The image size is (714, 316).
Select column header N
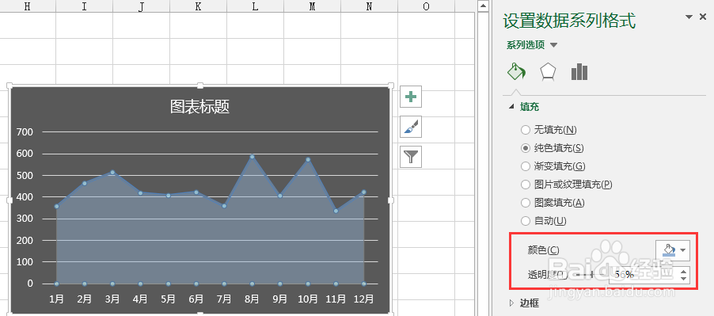[x=369, y=6]
